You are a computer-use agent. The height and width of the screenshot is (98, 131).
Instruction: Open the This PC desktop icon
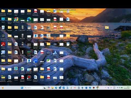tap(3, 20)
